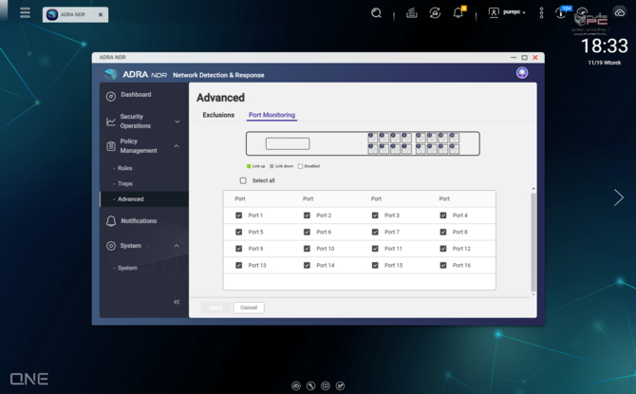Viewport: 636px width, 394px height.
Task: Toggle Port 13 checkbox
Action: click(238, 266)
